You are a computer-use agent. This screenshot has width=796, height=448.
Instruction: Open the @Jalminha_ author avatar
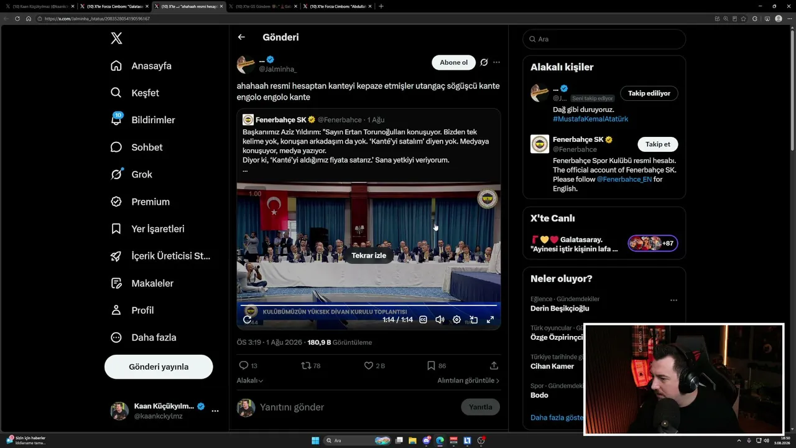pyautogui.click(x=246, y=64)
